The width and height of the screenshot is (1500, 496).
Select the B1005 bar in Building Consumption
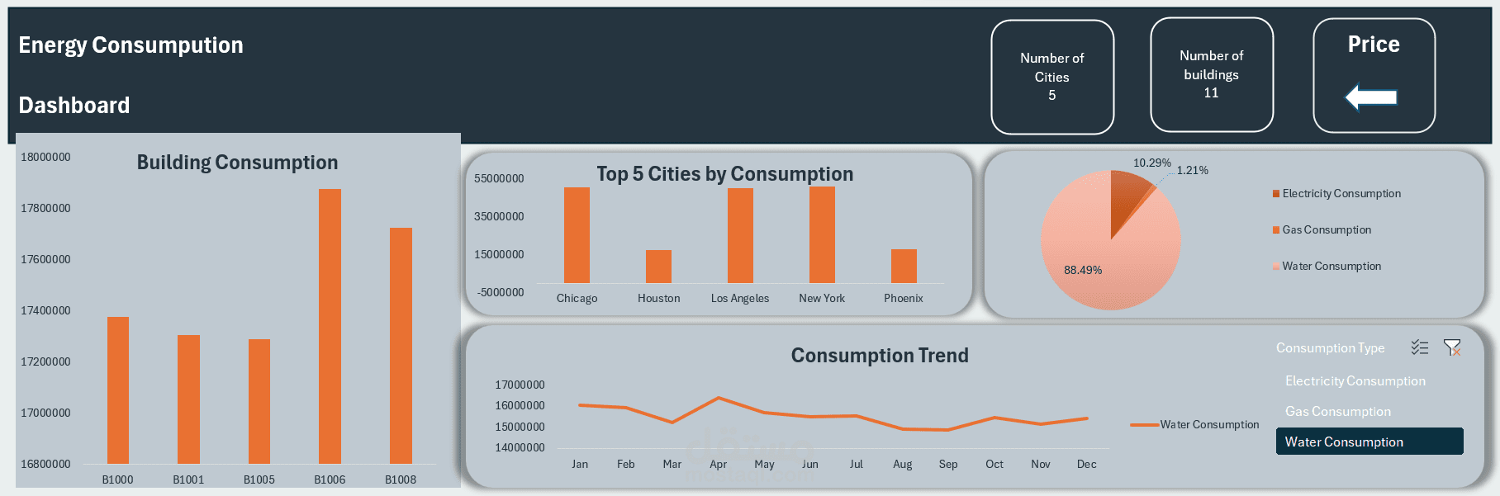coord(259,401)
